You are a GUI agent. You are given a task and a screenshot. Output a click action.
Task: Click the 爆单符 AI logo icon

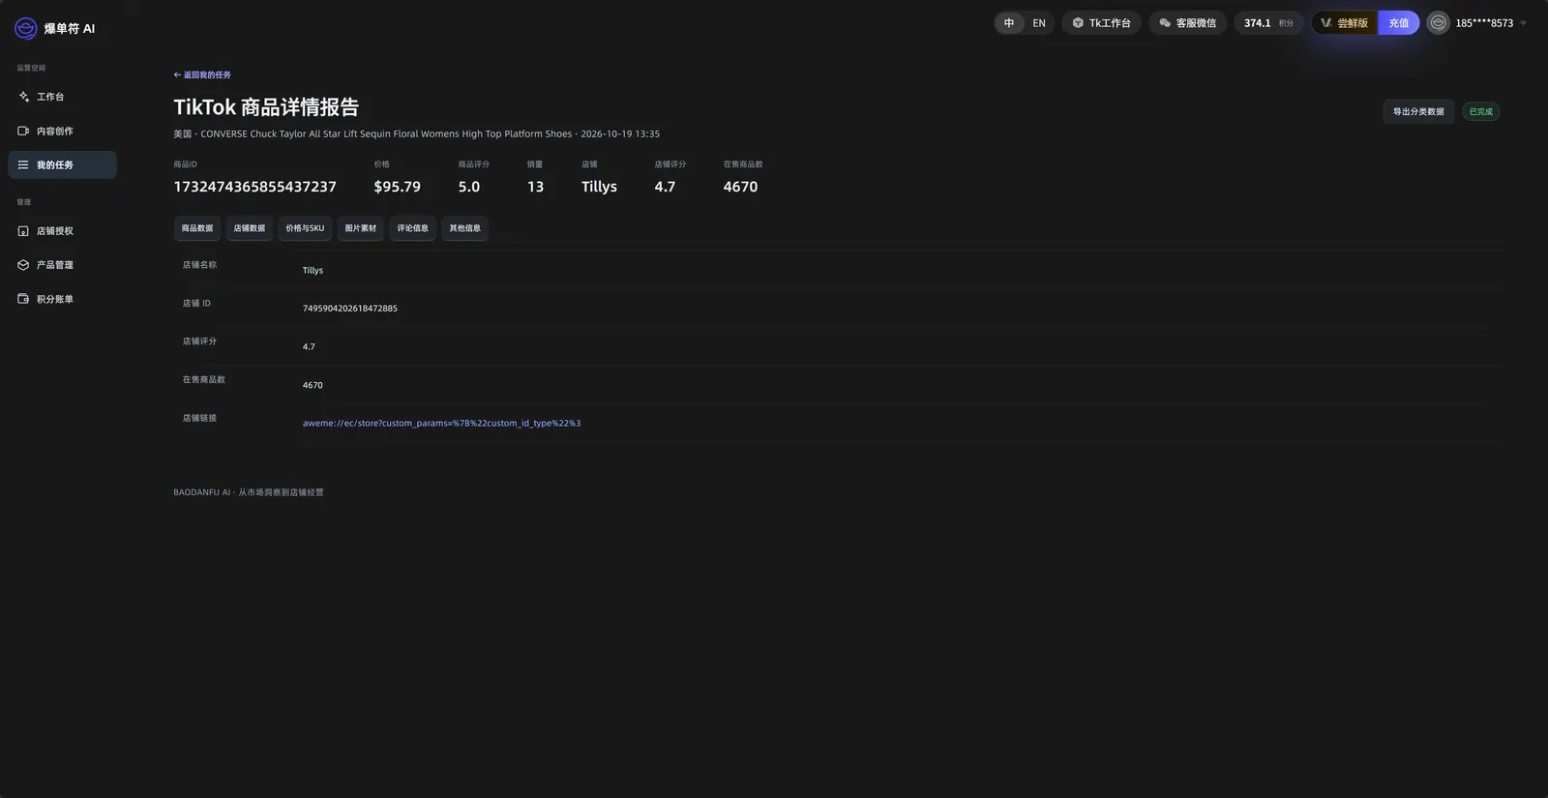26,28
